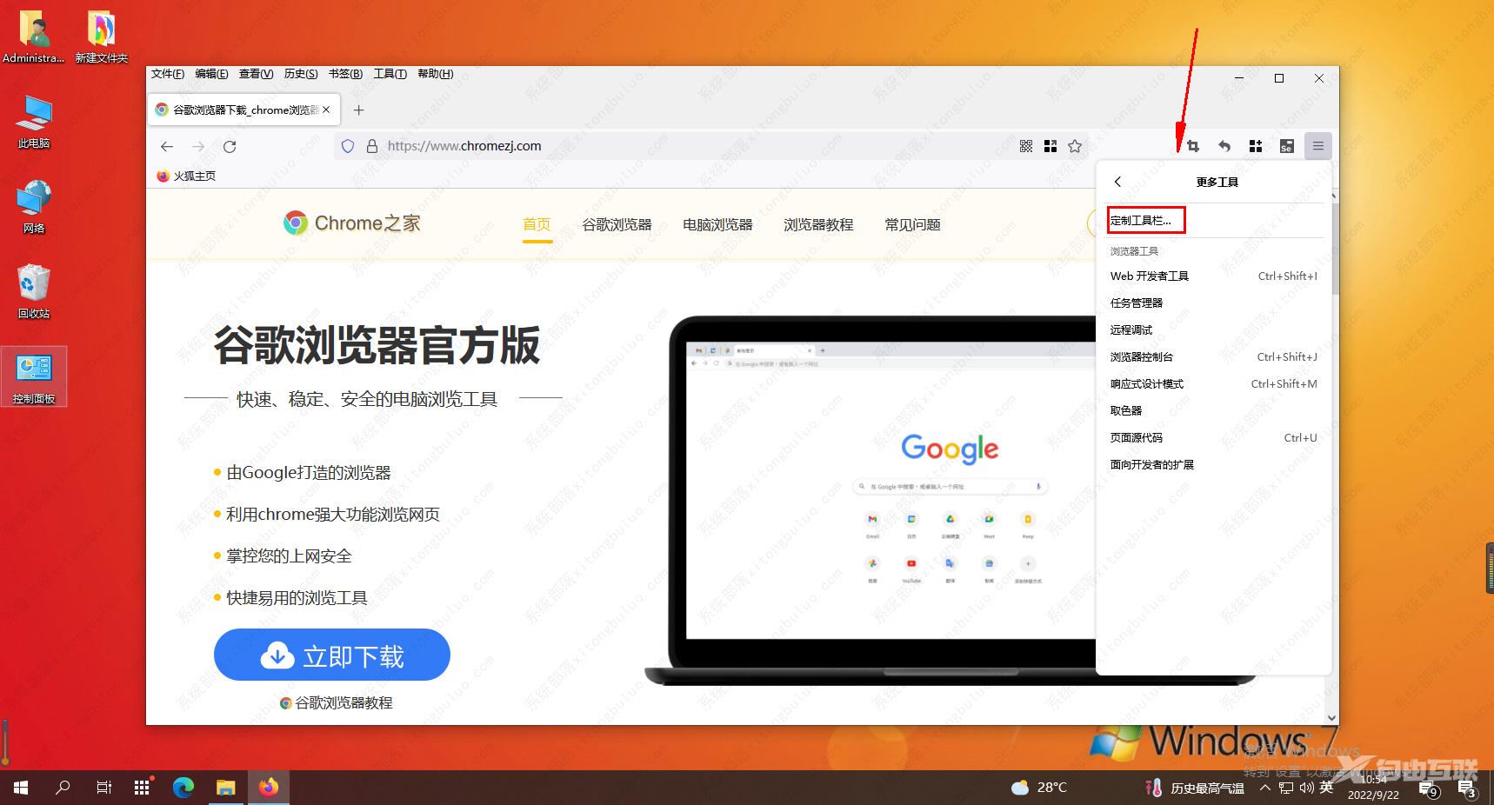1494x805 pixels.
Task: Click the 英 input method indicator
Action: [1326, 788]
